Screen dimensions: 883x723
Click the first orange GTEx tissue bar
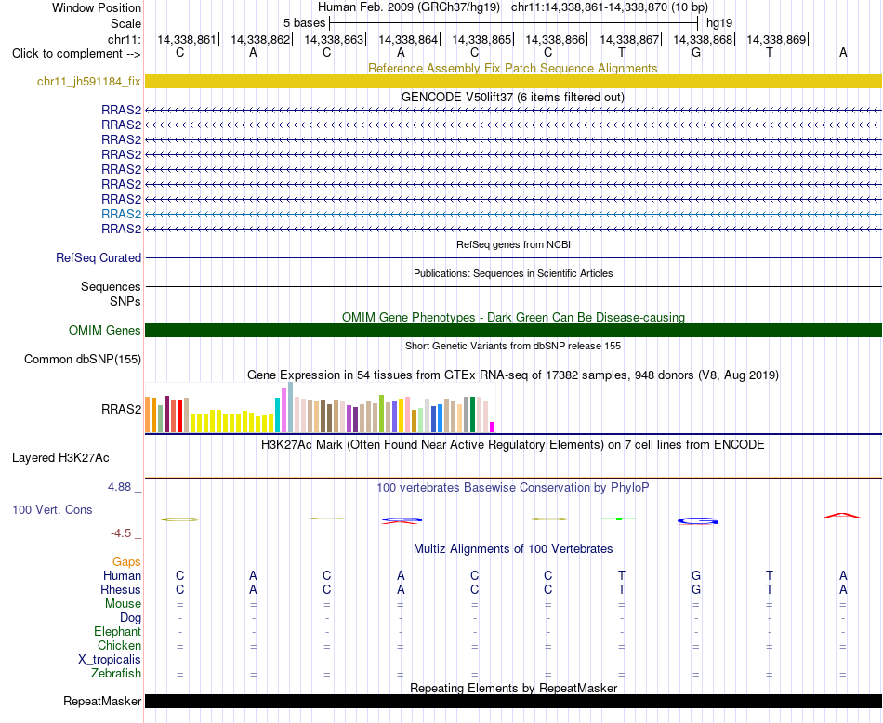[148, 414]
